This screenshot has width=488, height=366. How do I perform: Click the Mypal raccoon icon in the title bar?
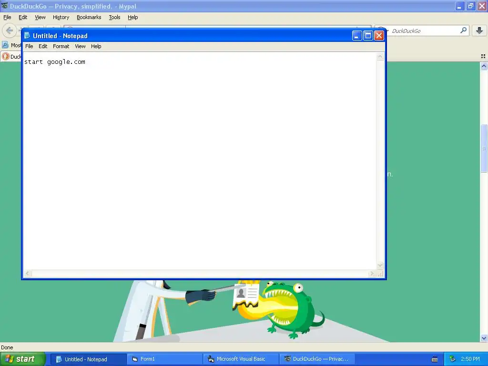tap(4, 6)
